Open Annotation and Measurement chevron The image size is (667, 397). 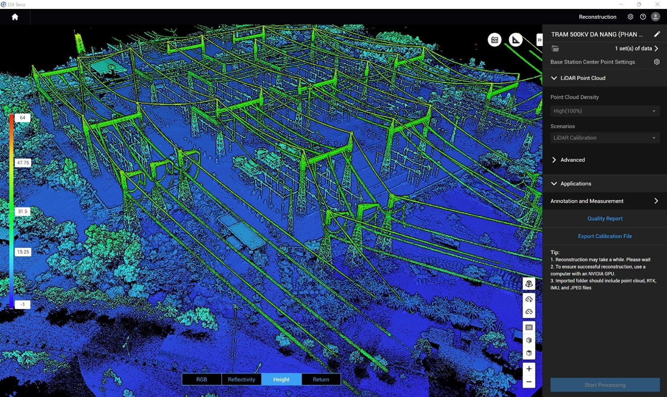[x=656, y=201]
